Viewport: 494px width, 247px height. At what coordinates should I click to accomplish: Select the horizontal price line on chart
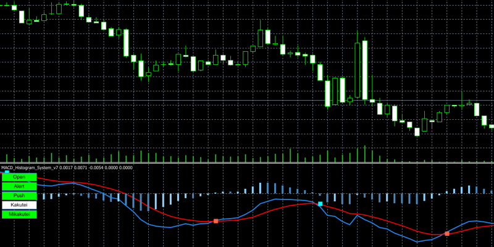(x=185, y=100)
